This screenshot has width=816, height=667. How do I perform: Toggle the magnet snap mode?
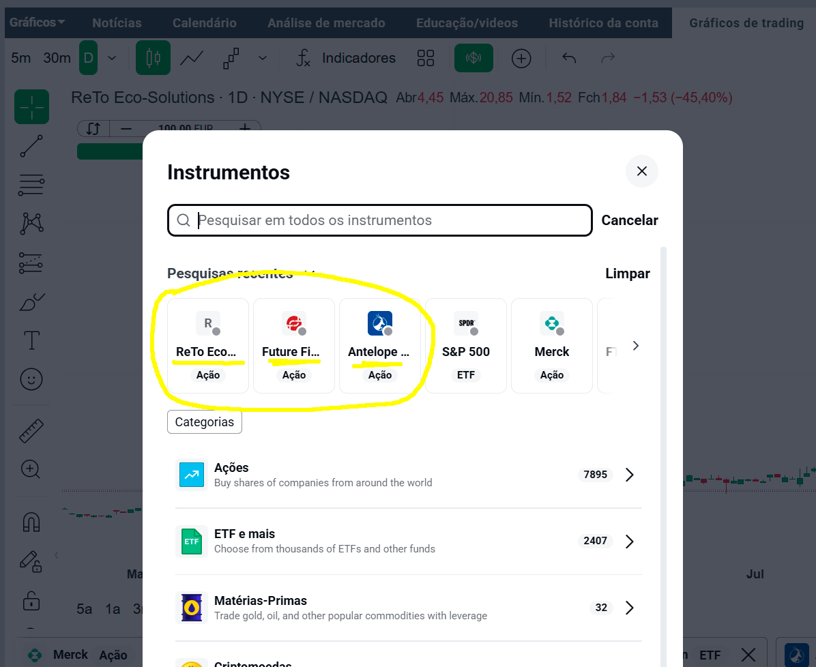pyautogui.click(x=31, y=522)
